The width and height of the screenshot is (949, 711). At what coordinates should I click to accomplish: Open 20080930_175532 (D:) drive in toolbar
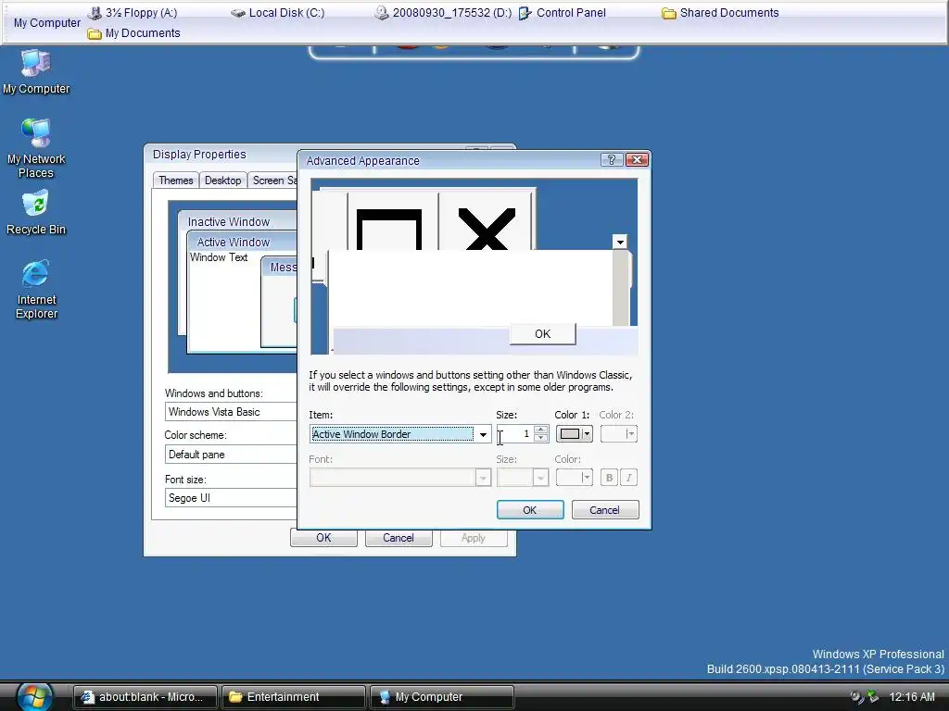(x=442, y=13)
